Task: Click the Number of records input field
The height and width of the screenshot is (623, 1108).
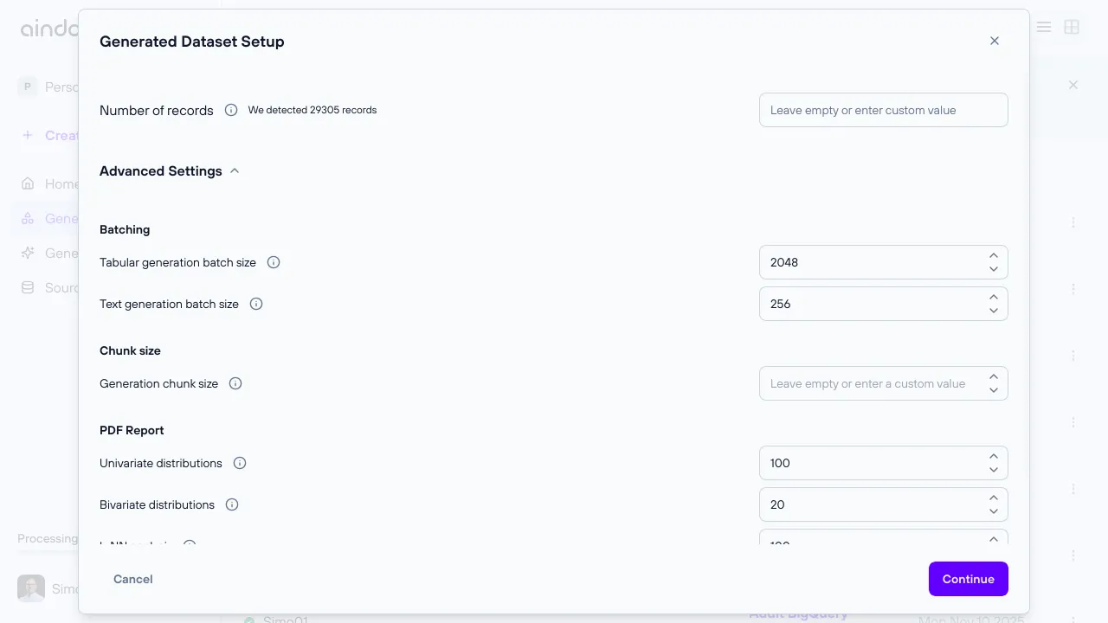Action: pyautogui.click(x=883, y=110)
